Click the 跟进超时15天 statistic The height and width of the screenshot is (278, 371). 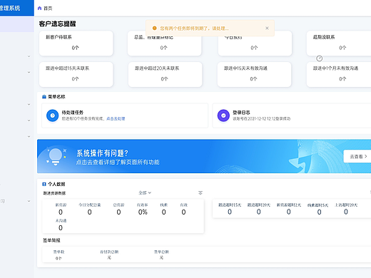(x=230, y=209)
